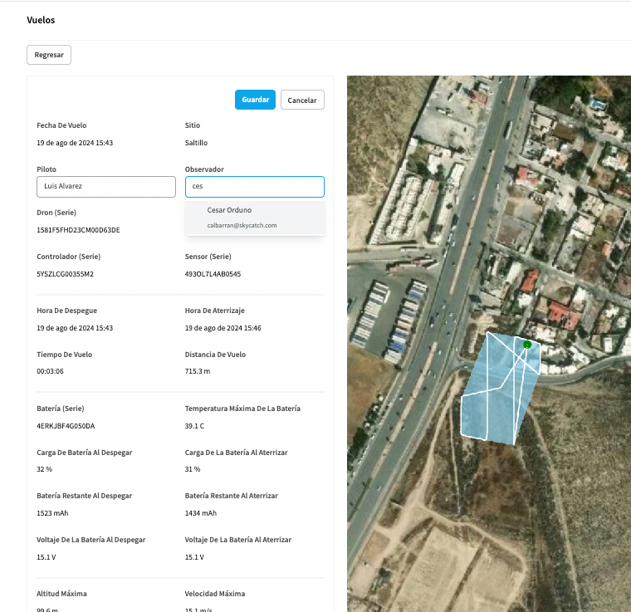Save changes with Guardar button

(x=255, y=100)
